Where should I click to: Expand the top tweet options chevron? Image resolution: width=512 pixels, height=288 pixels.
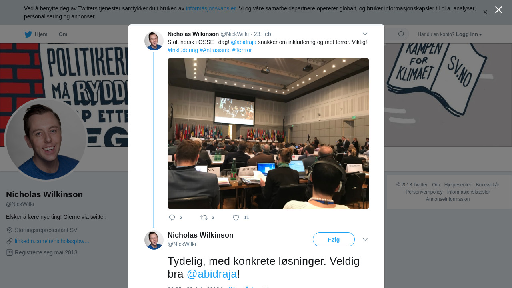[x=365, y=34]
